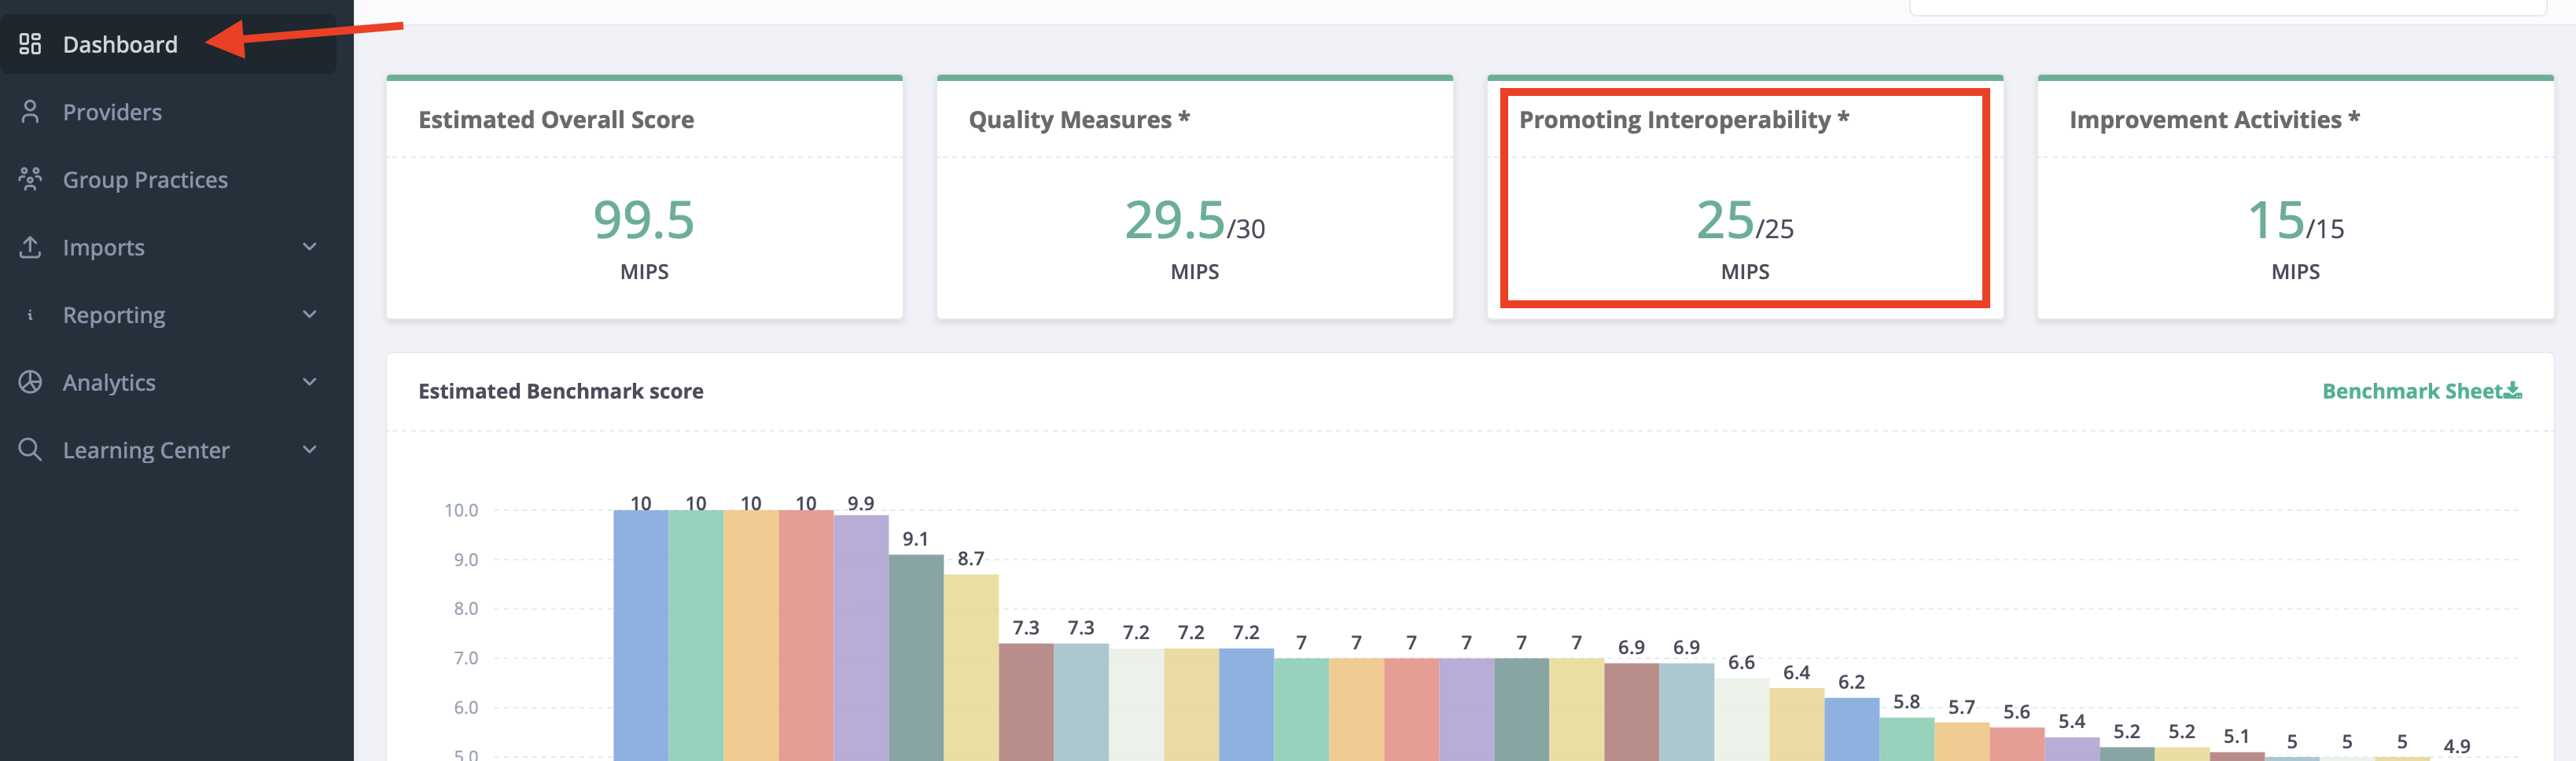
Task: Click the Learning Center magnifier icon
Action: (30, 449)
